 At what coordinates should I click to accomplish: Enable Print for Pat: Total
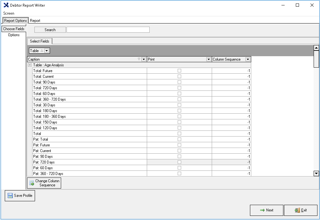pos(179,139)
